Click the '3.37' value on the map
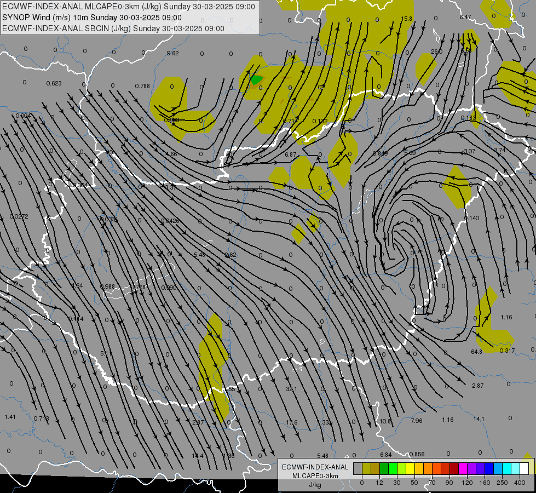Viewport: 536px width, 493px height. (x=171, y=187)
